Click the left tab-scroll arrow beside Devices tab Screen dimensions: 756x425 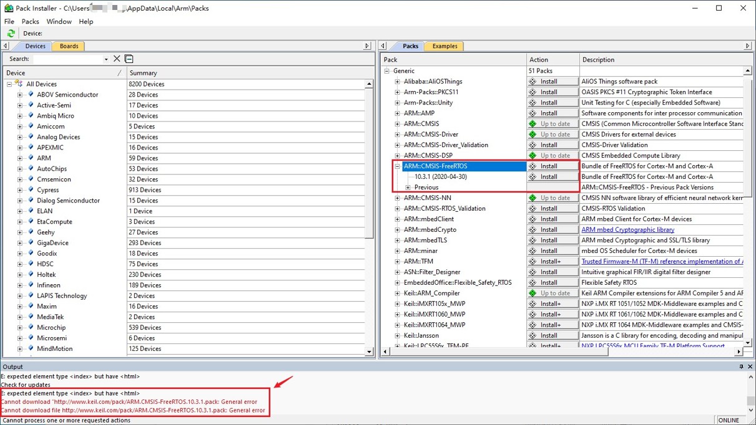(6, 46)
